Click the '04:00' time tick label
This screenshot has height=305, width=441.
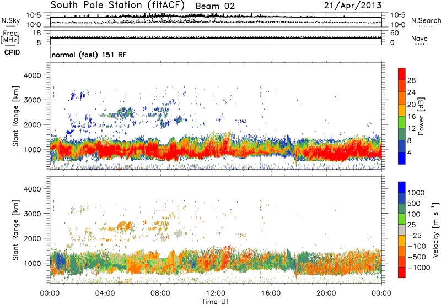point(105,293)
